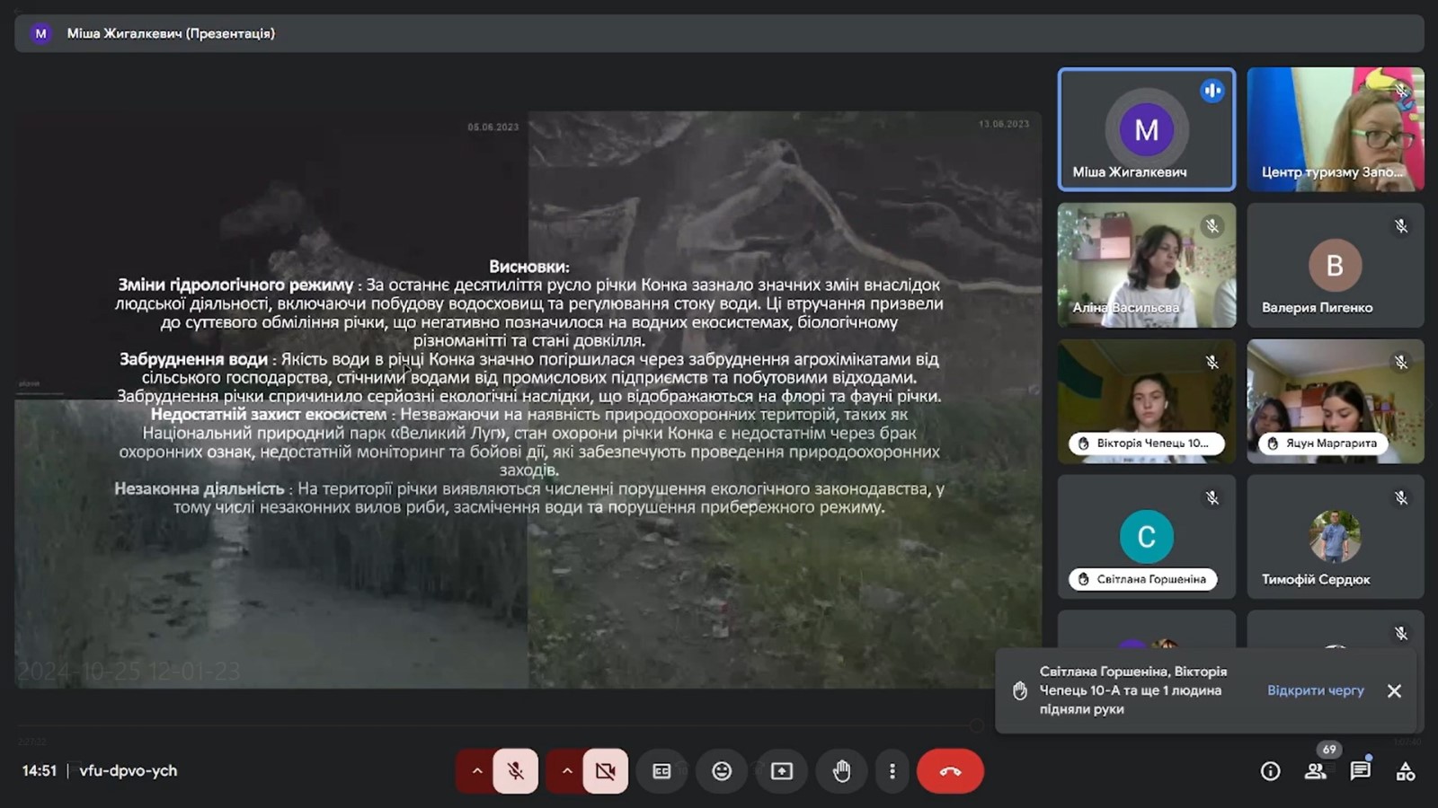Image resolution: width=1438 pixels, height=808 pixels.
Task: Open meeting details info icon
Action: point(1270,771)
